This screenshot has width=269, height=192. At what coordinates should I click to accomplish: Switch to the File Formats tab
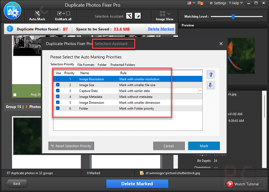coord(86,65)
